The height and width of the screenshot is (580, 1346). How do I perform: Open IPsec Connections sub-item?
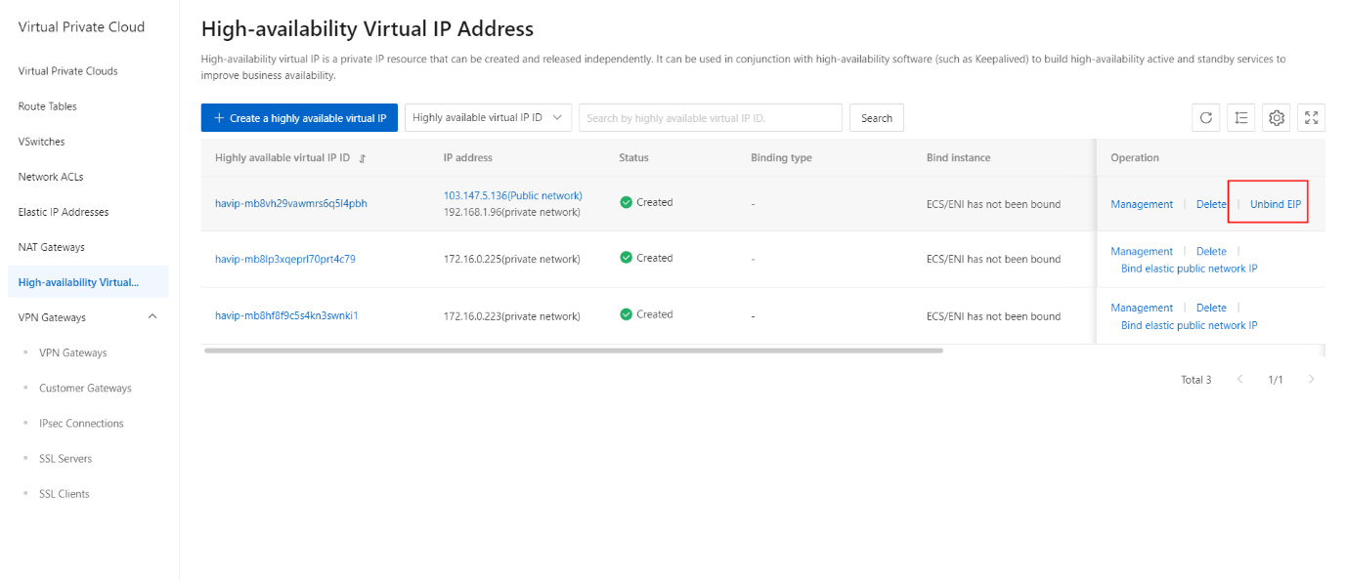point(81,423)
